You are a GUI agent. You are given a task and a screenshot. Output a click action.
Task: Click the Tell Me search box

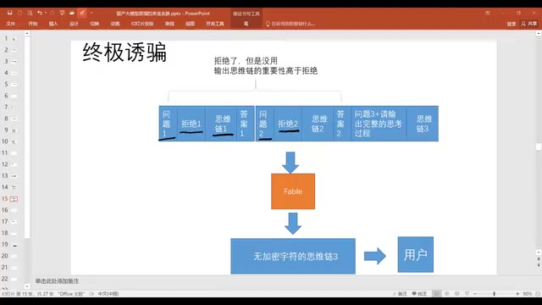[290, 24]
